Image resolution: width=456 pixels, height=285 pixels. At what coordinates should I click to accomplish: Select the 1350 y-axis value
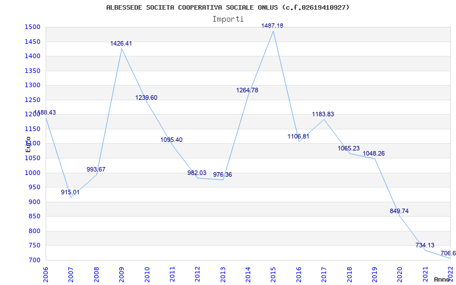(x=33, y=71)
